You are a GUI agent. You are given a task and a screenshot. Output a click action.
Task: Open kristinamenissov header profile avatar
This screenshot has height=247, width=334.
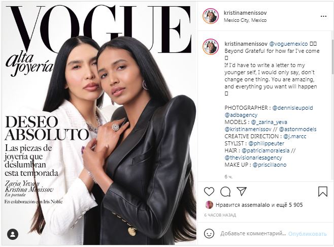[x=211, y=16]
